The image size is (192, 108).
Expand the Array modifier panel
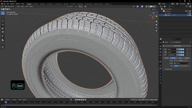pyautogui.click(x=164, y=52)
